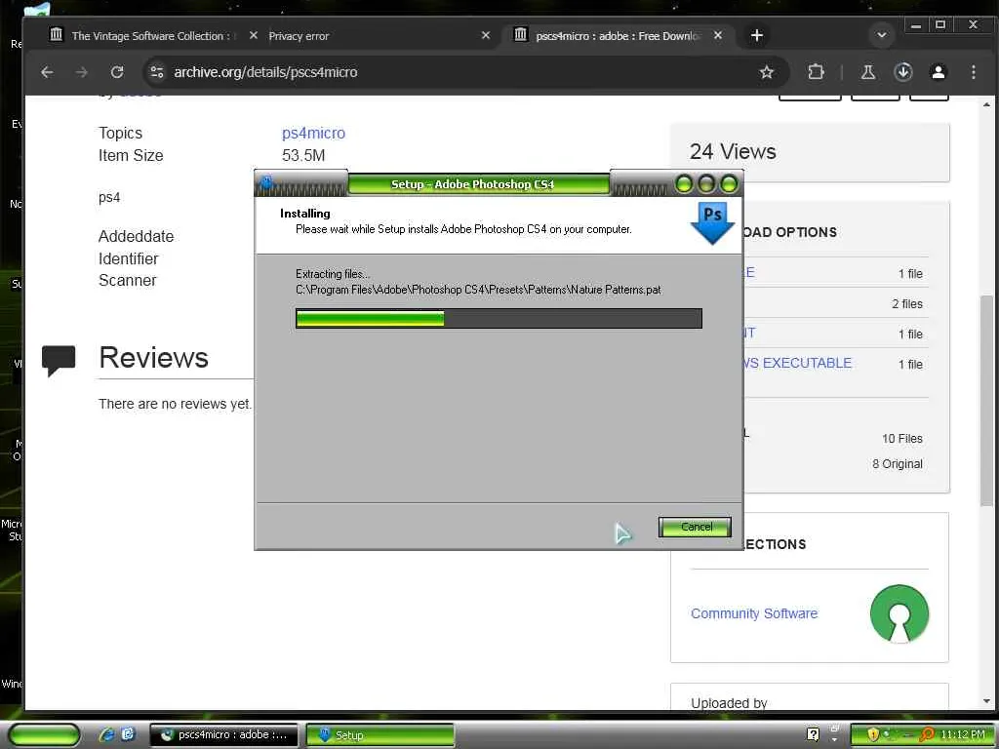
Task: Click the "2 files" count
Action: click(x=907, y=304)
